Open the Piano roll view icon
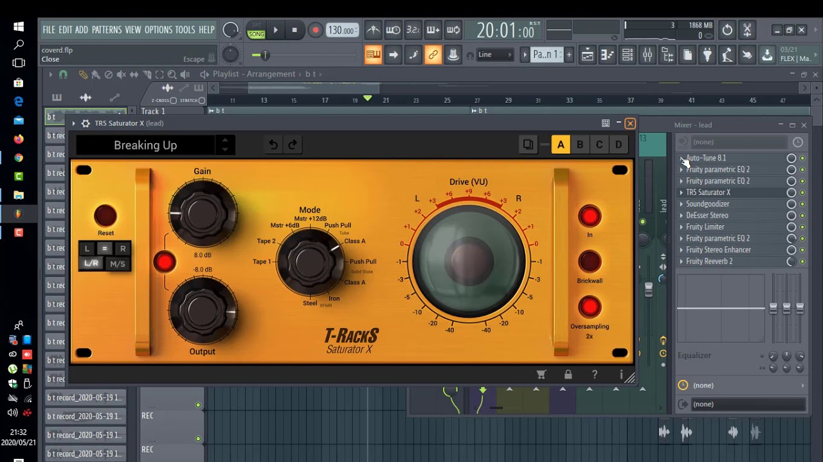Image resolution: width=823 pixels, height=462 pixels. click(x=607, y=55)
